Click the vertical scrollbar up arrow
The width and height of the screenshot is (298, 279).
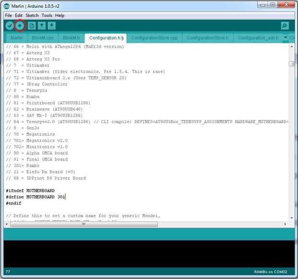292,46
